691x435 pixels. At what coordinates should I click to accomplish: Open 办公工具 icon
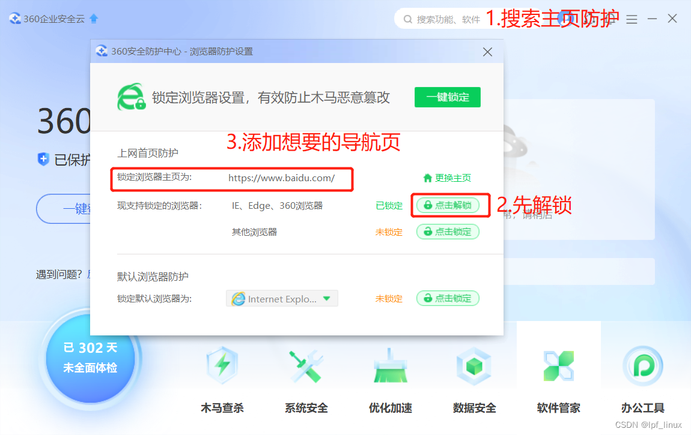tap(643, 366)
